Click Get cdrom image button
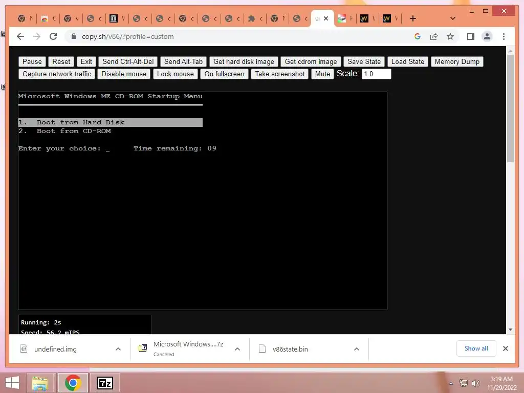 pos(311,61)
